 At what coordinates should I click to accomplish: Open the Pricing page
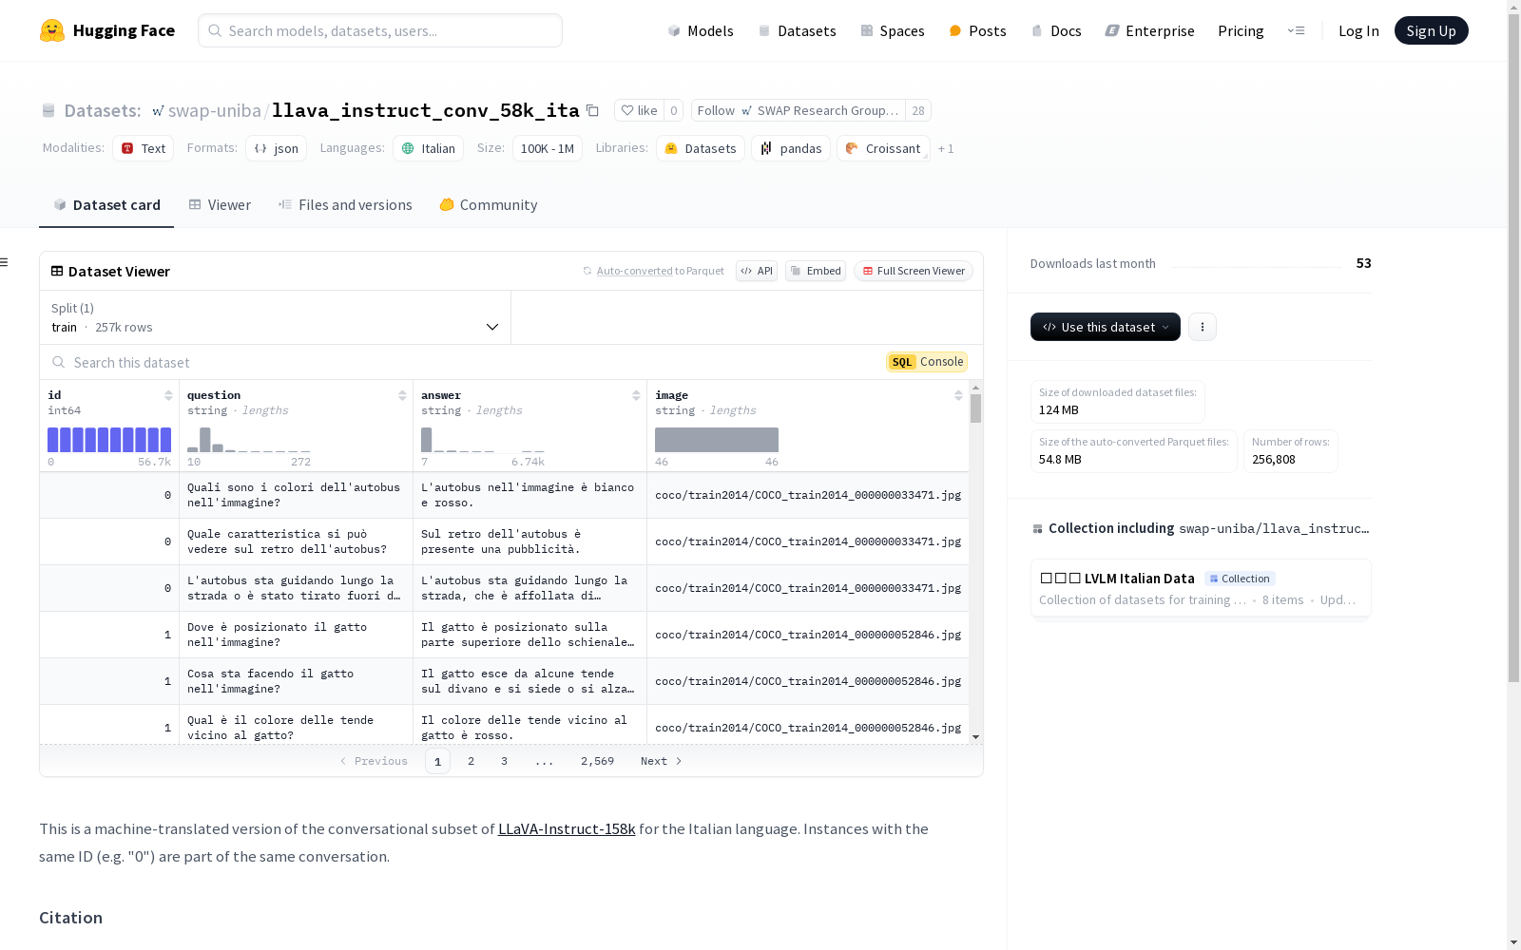click(x=1241, y=30)
